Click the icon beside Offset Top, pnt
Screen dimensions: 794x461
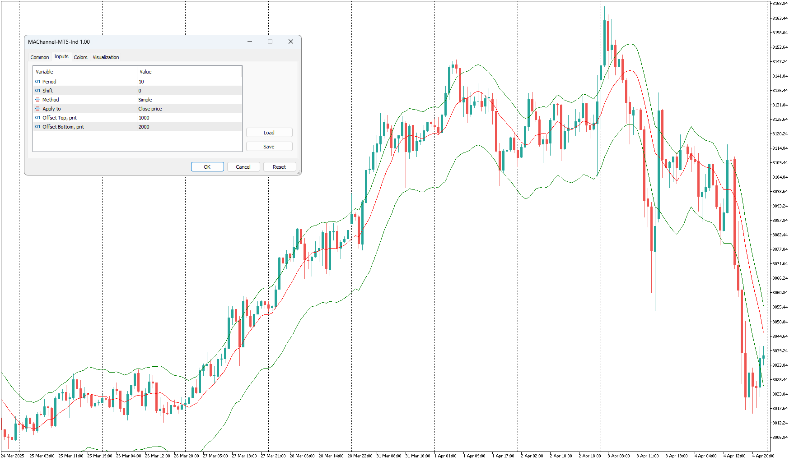(x=37, y=118)
